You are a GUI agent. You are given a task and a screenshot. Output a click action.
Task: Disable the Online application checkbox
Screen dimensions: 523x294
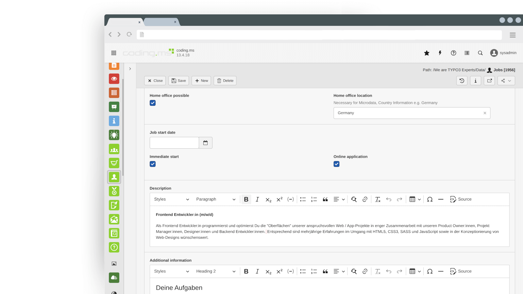pos(336,164)
